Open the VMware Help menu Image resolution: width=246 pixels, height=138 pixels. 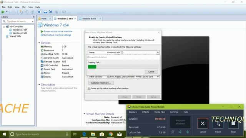(x=38, y=7)
